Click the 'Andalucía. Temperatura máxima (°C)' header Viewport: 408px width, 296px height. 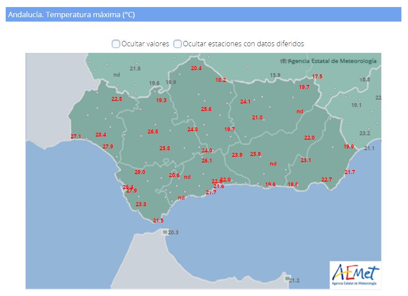72,15
